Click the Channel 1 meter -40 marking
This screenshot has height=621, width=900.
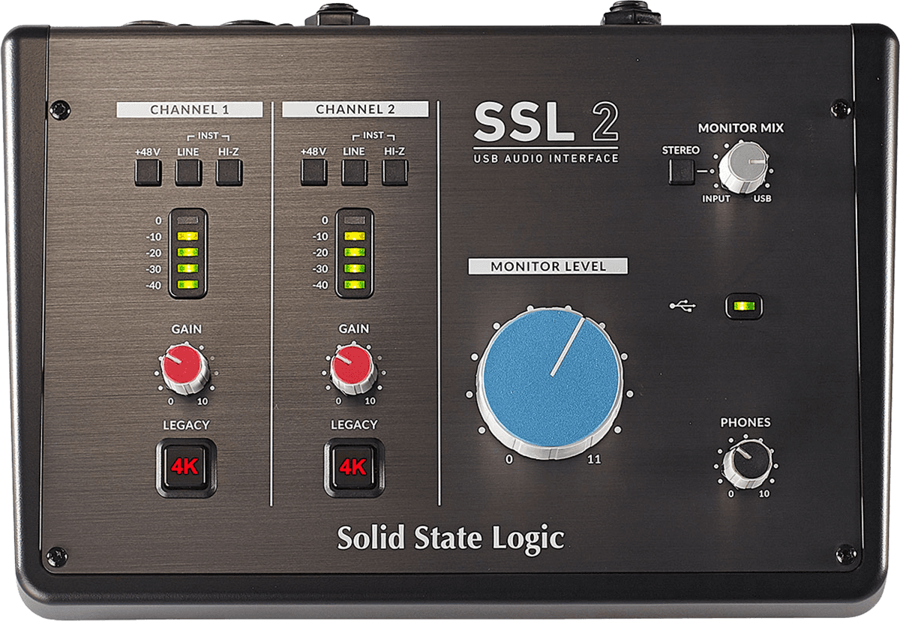point(152,284)
